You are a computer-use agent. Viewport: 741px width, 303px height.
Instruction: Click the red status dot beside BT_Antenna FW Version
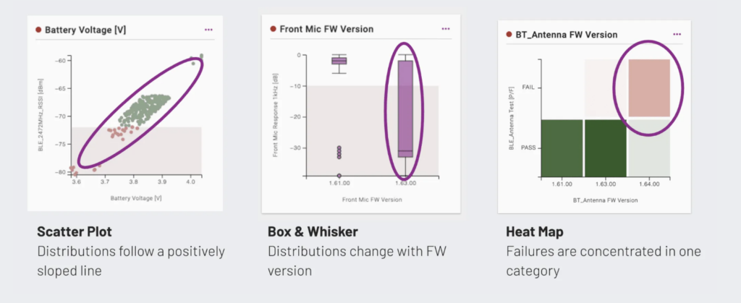[x=509, y=35]
